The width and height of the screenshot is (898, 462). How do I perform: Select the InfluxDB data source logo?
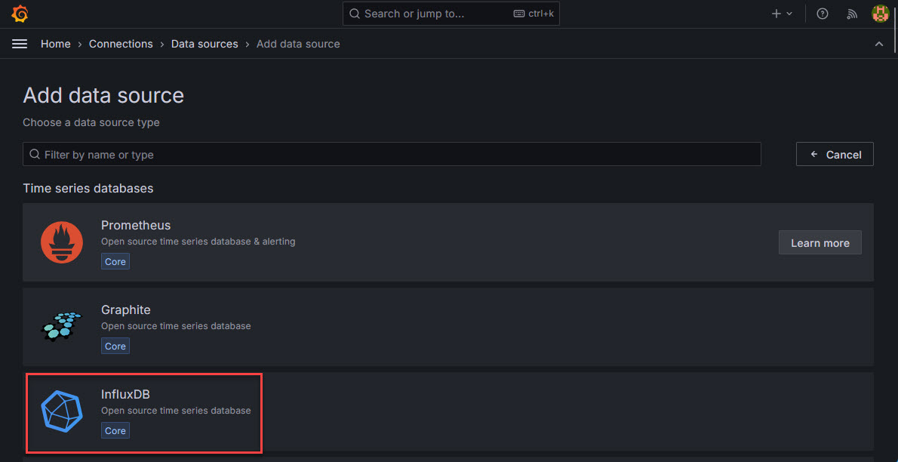(61, 412)
